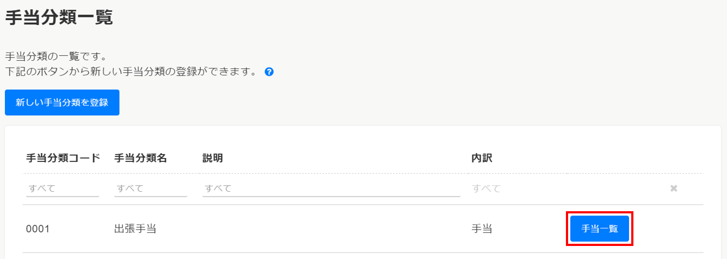The width and height of the screenshot is (727, 259).
Task: Select the 0001 code cell
Action: [x=38, y=229]
